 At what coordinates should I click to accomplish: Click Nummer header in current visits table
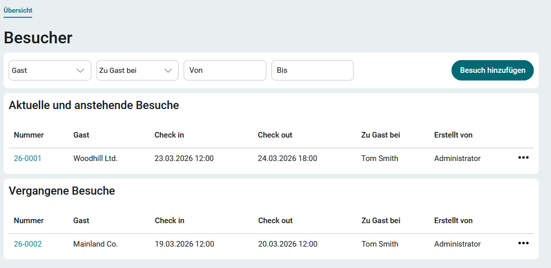point(29,135)
